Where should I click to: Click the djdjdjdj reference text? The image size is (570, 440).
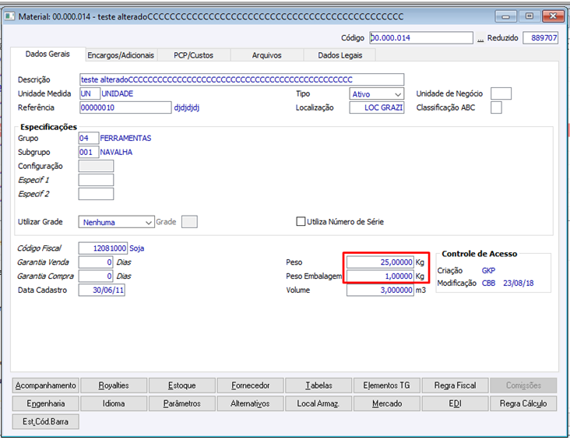point(187,107)
